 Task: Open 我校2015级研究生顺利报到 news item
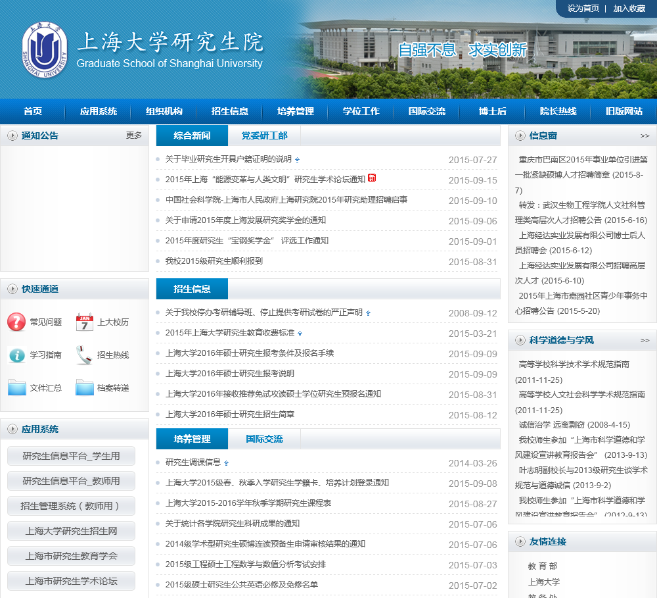pyautogui.click(x=214, y=261)
